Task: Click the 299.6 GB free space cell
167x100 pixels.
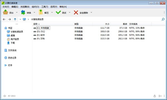Action: coord(122,31)
